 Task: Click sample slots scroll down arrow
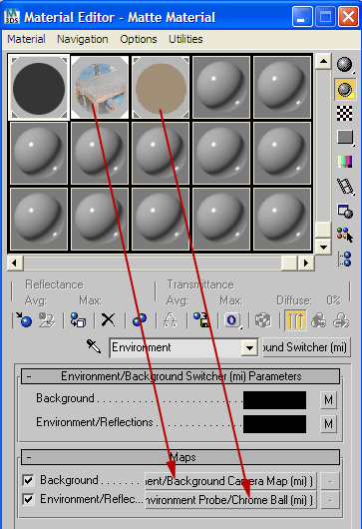pyautogui.click(x=323, y=248)
